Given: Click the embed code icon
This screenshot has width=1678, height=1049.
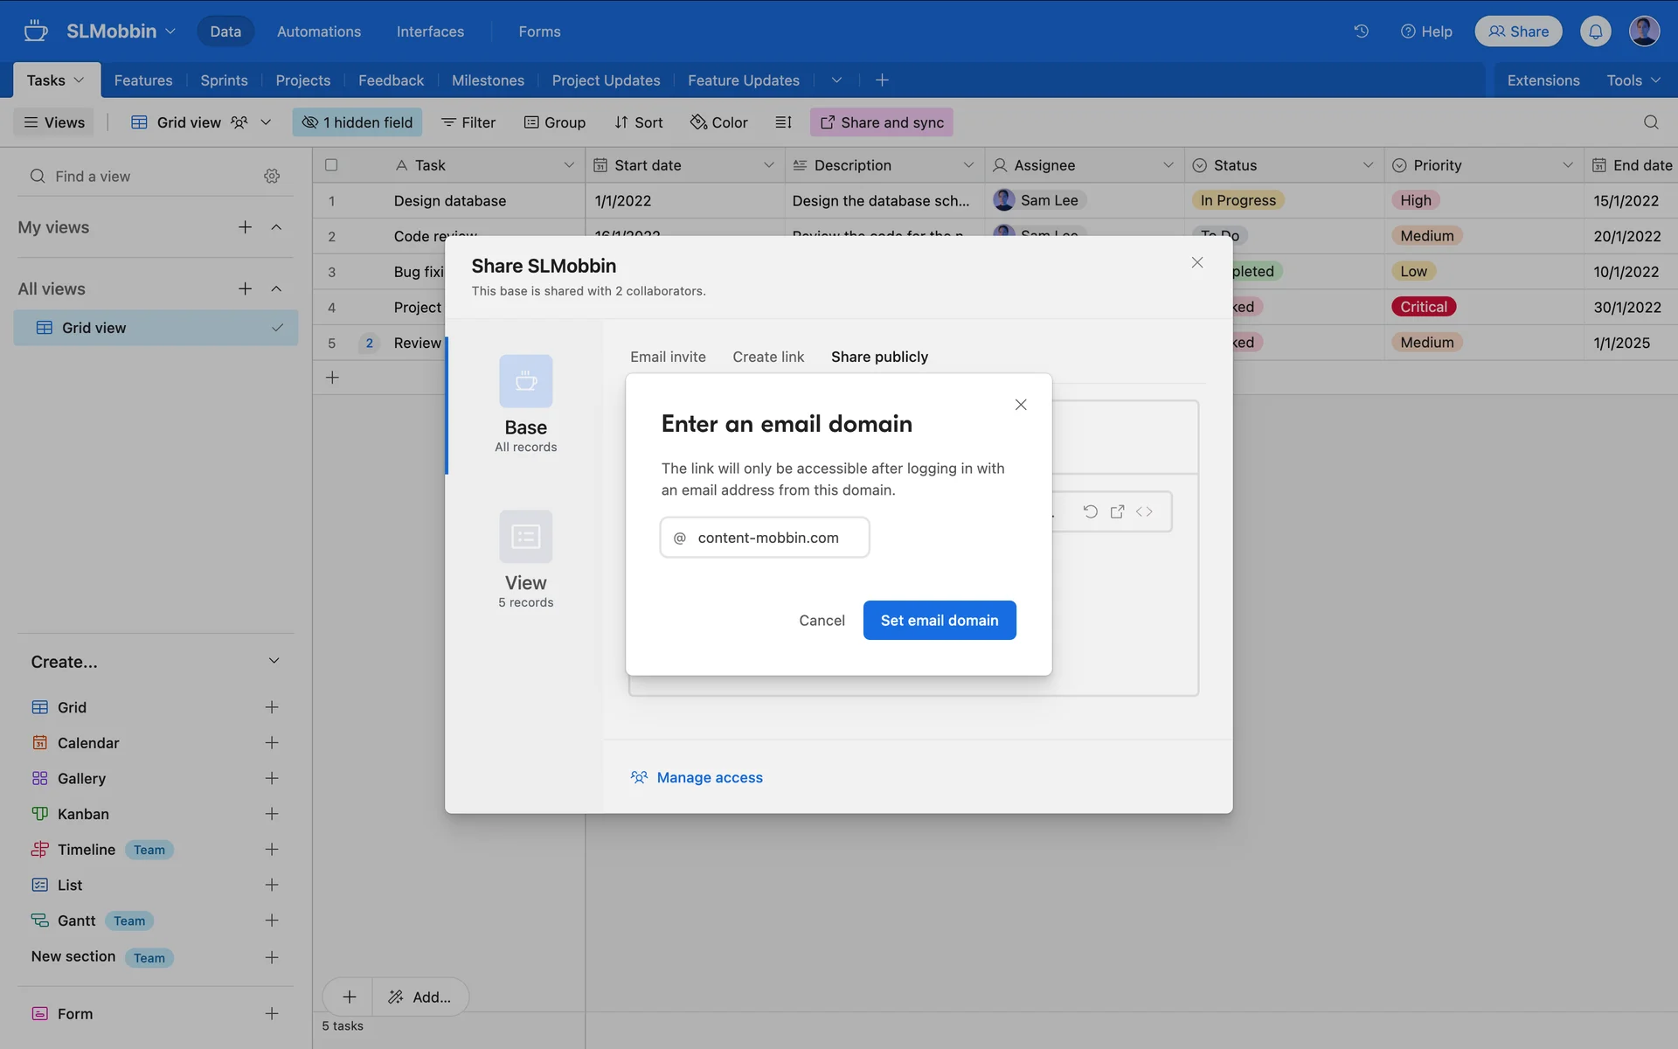Looking at the screenshot, I should pos(1144,511).
